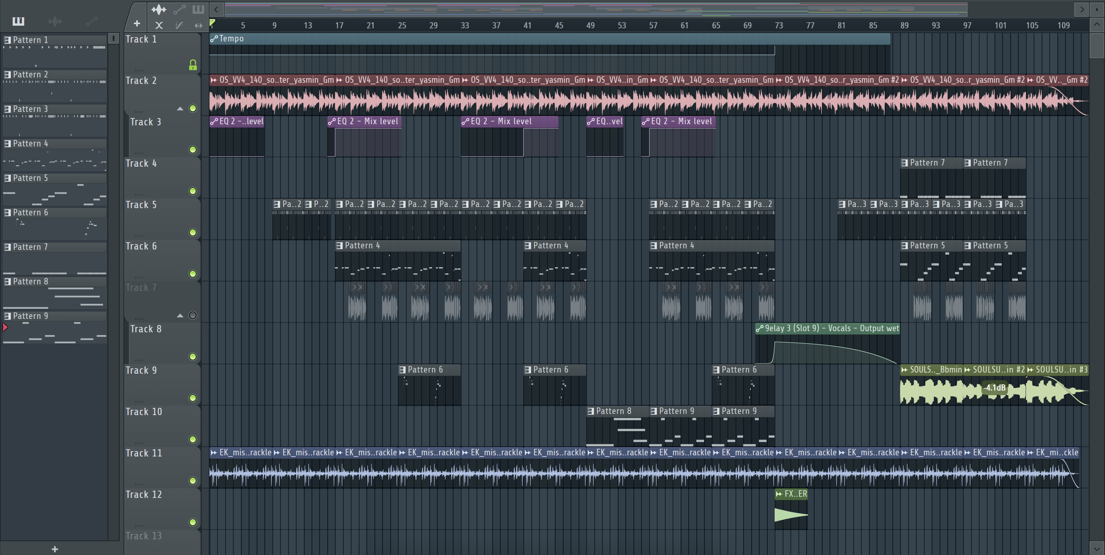Mute Track 4 with green light
Screen dimensions: 1105x555
point(193,191)
